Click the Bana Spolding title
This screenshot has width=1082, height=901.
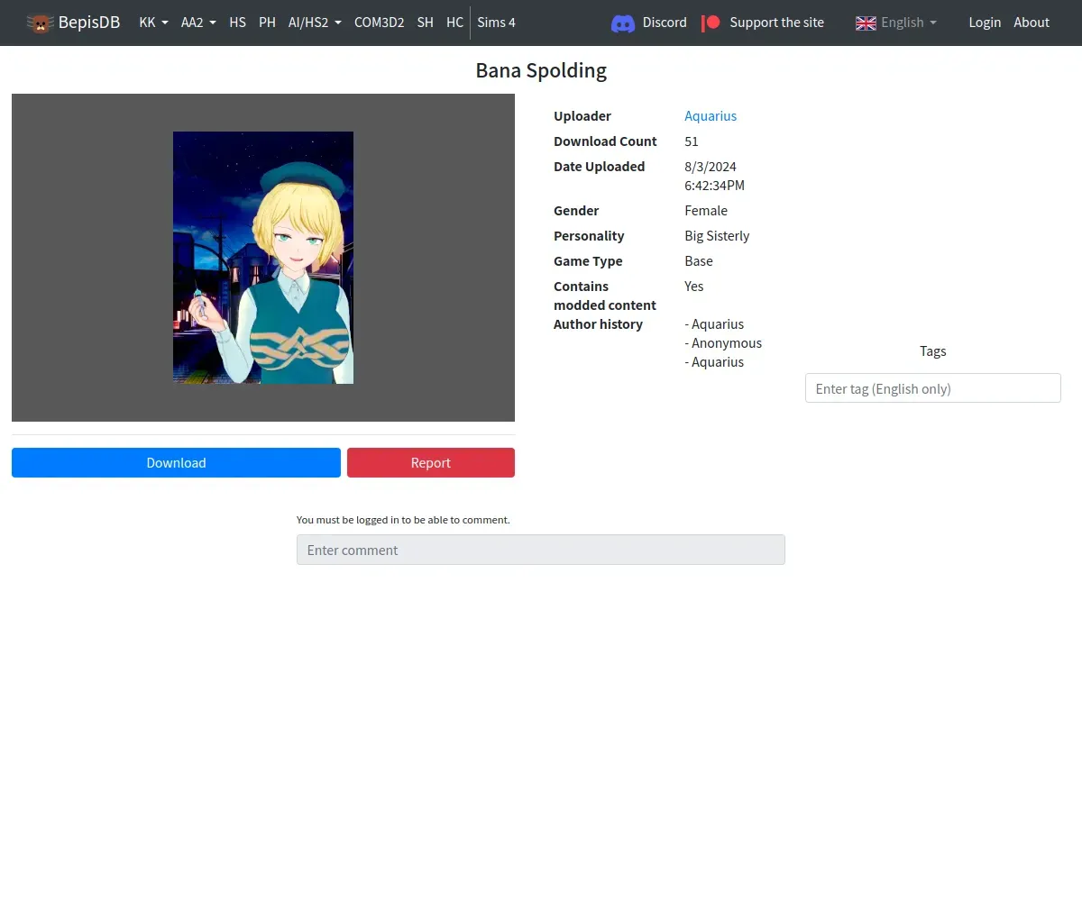[541, 70]
